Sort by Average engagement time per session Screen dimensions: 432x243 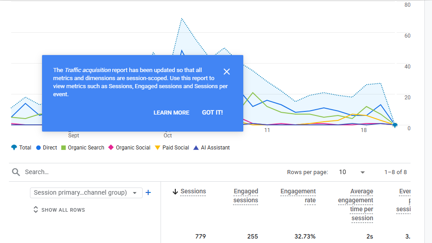(356, 205)
